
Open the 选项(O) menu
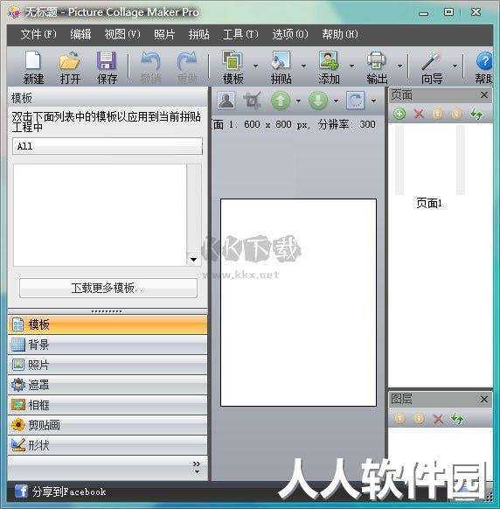(x=290, y=34)
